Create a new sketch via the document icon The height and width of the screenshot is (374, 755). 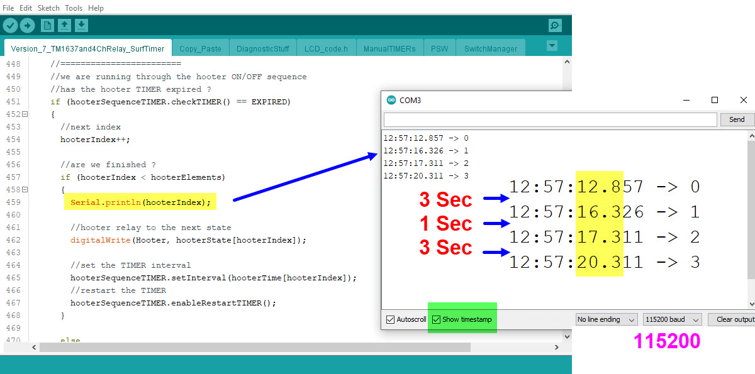coord(47,25)
